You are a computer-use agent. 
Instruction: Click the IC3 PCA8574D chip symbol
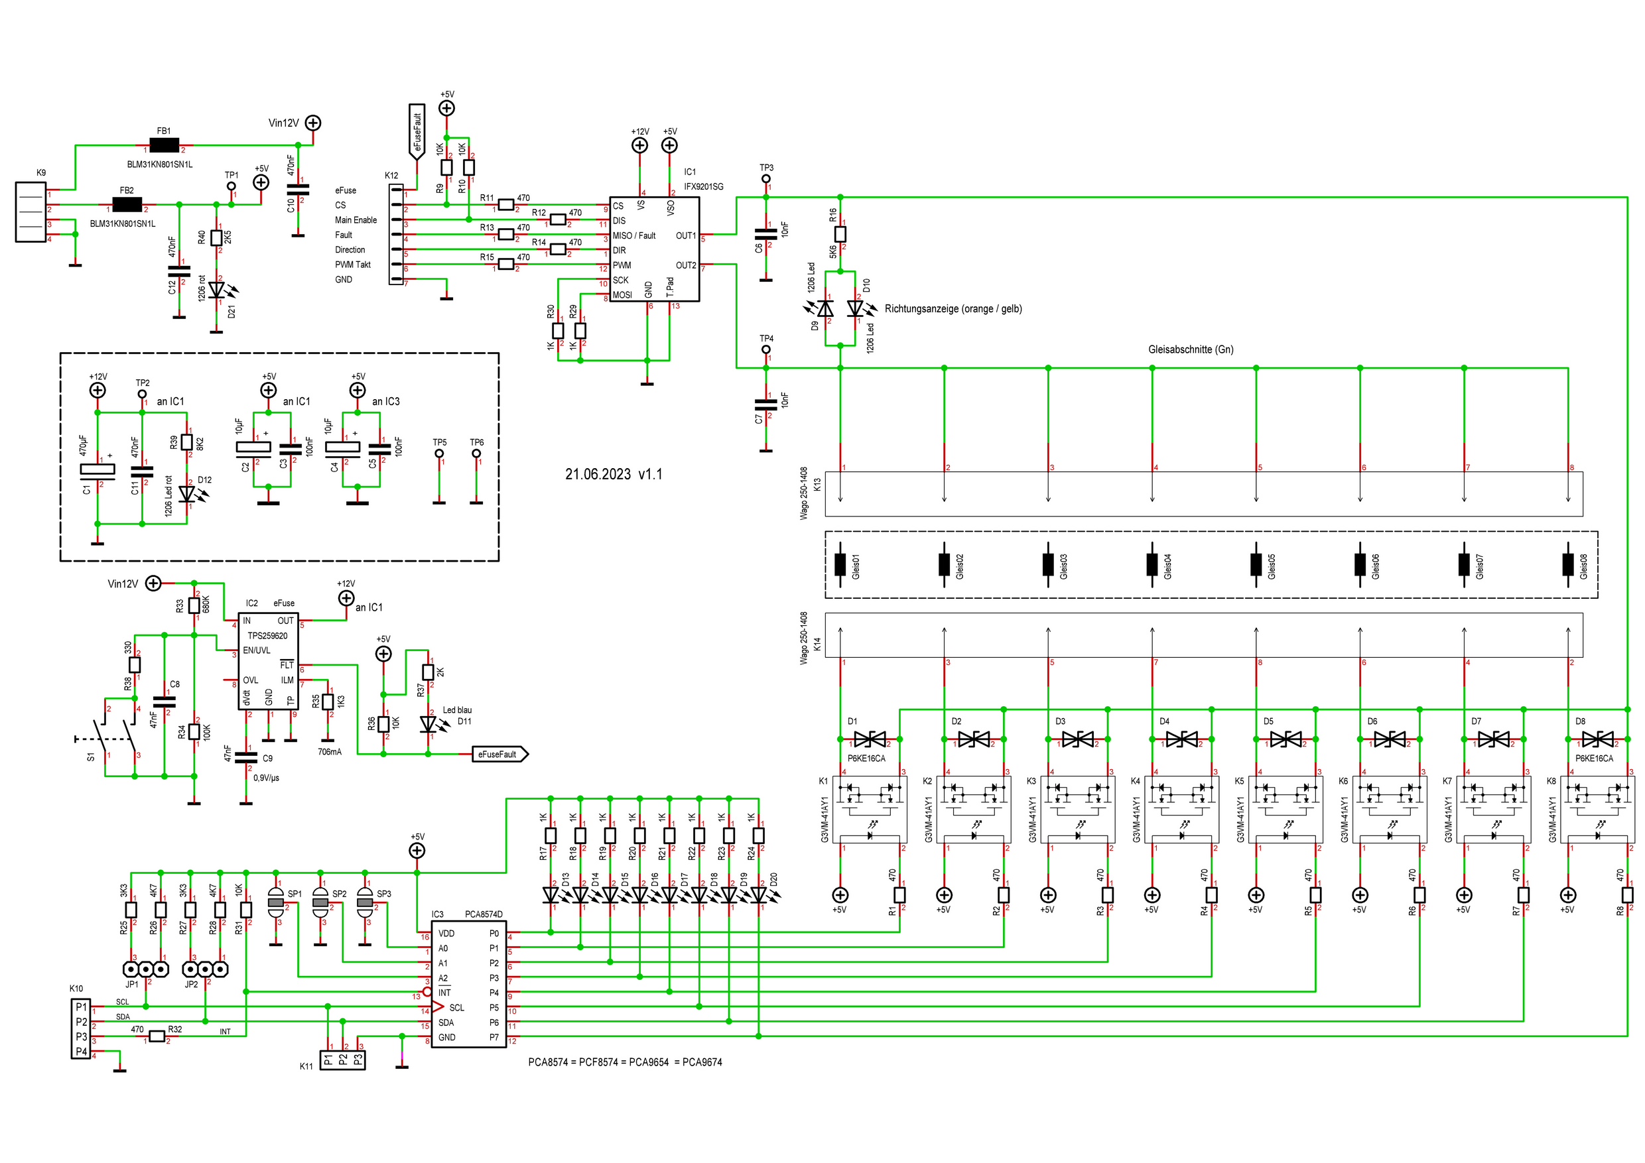[468, 984]
